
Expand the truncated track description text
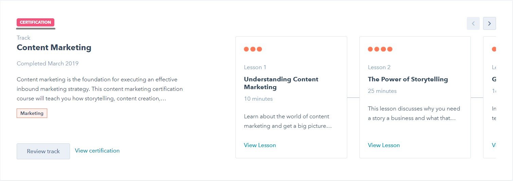(100, 89)
